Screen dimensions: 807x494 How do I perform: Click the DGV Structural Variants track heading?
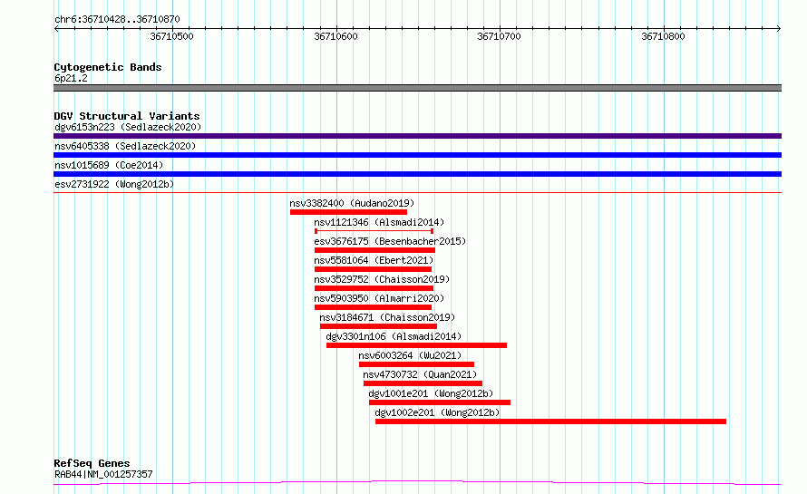point(127,116)
